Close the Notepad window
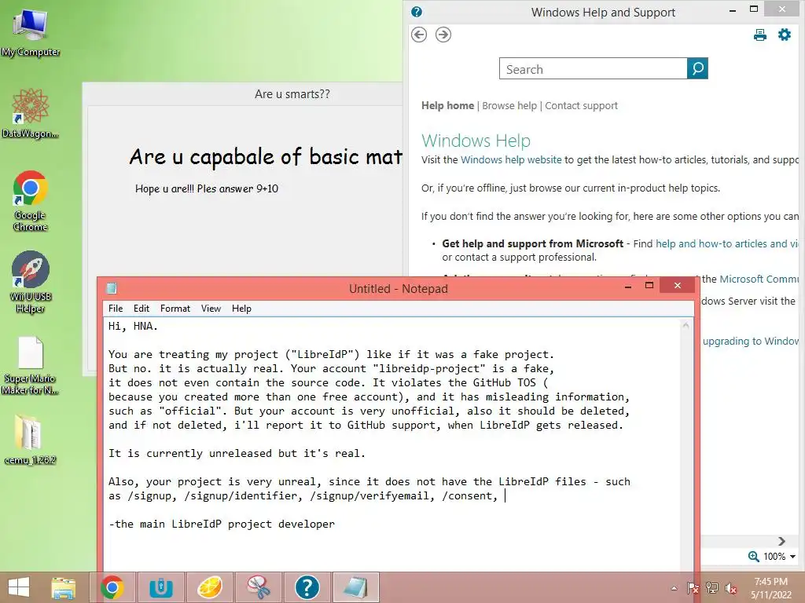Screen dimensions: 805x603 [x=678, y=286]
